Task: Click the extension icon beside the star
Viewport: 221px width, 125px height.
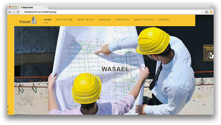Action: pos(207,12)
